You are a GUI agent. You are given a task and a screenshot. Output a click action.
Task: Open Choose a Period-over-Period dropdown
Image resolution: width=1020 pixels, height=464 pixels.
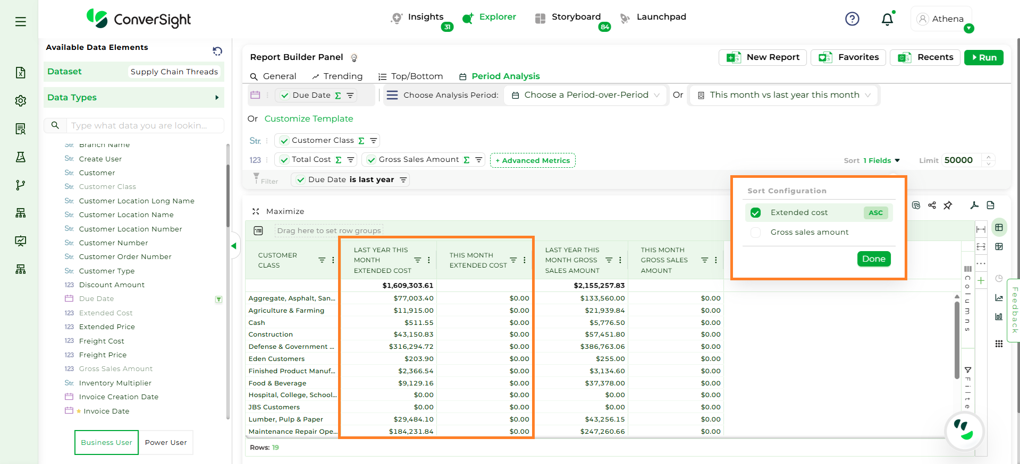585,95
